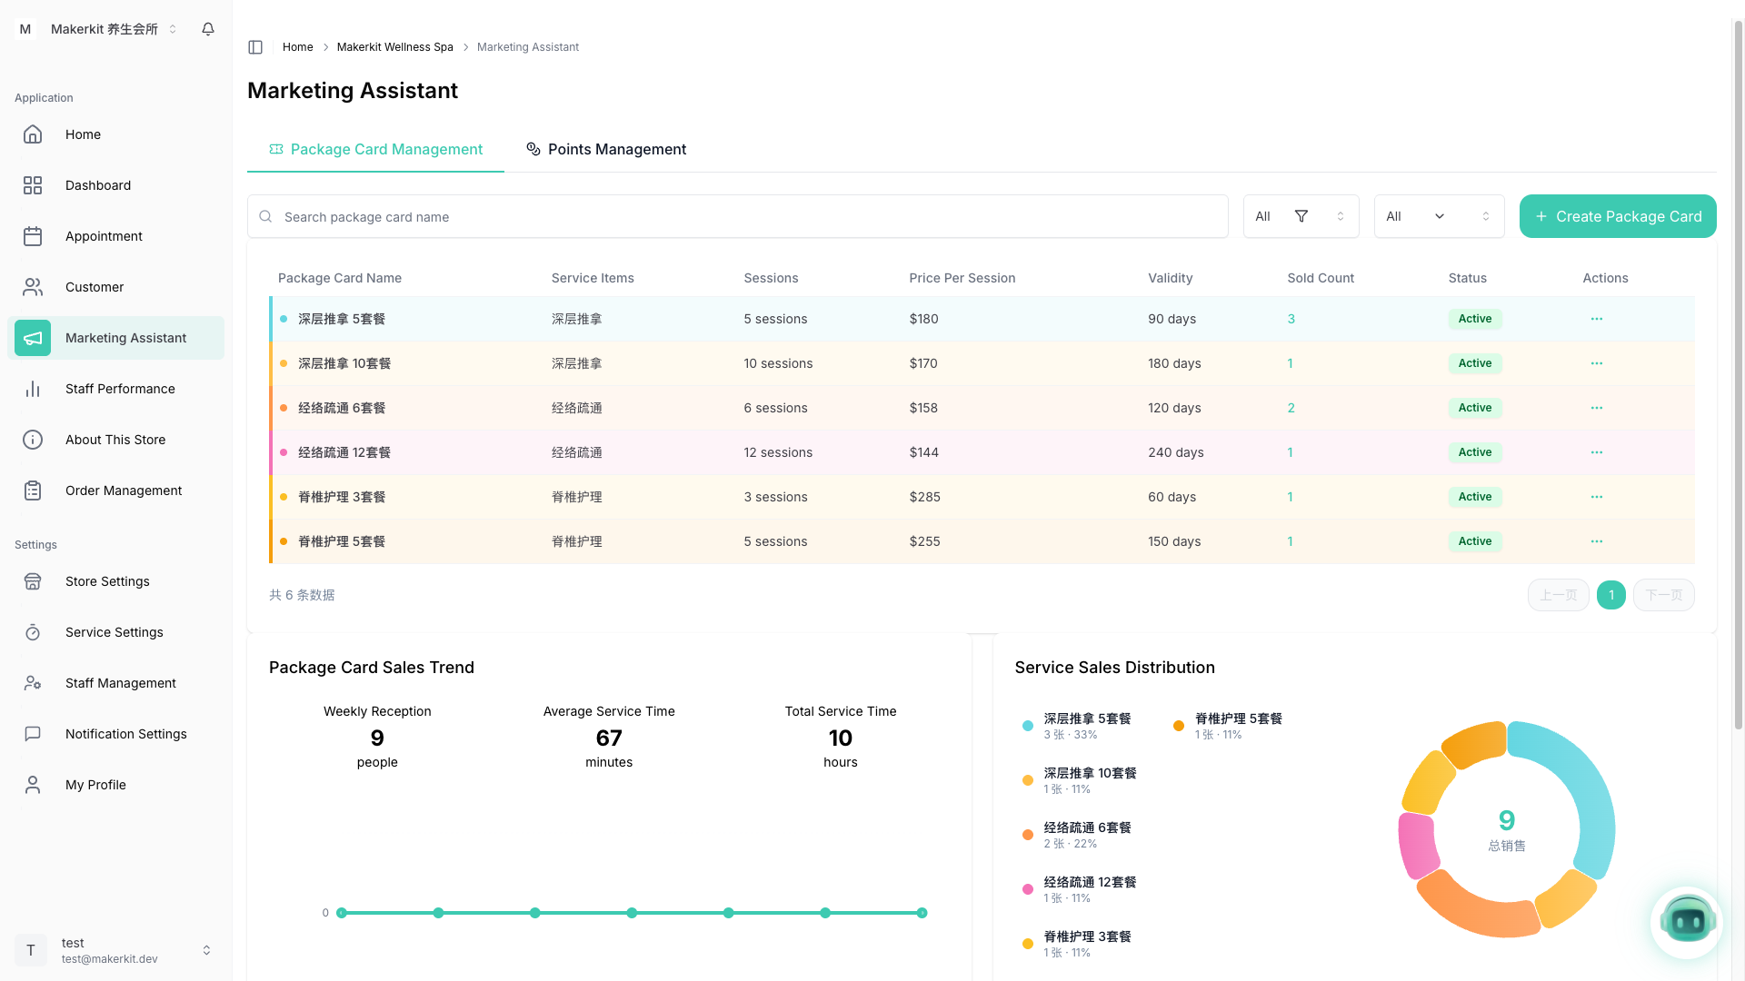Open Order Management clipboard icon
This screenshot has width=1745, height=981.
[x=33, y=490]
